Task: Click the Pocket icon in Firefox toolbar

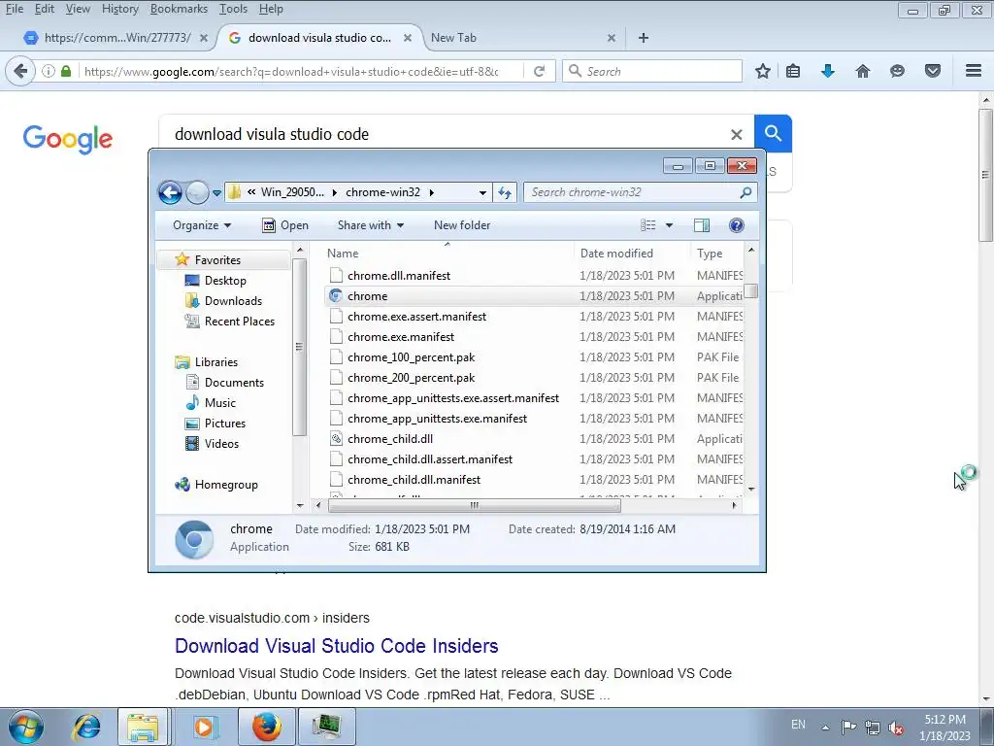Action: (933, 71)
